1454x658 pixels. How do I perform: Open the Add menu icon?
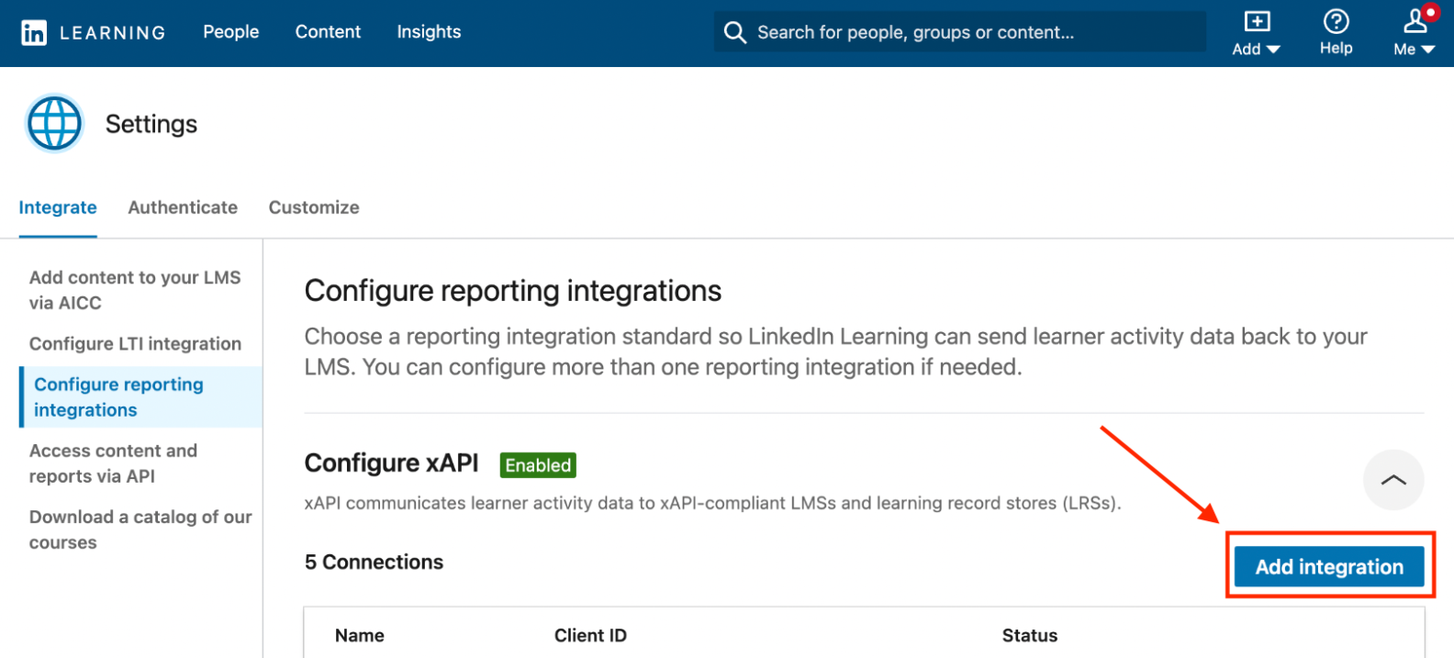coord(1257,21)
